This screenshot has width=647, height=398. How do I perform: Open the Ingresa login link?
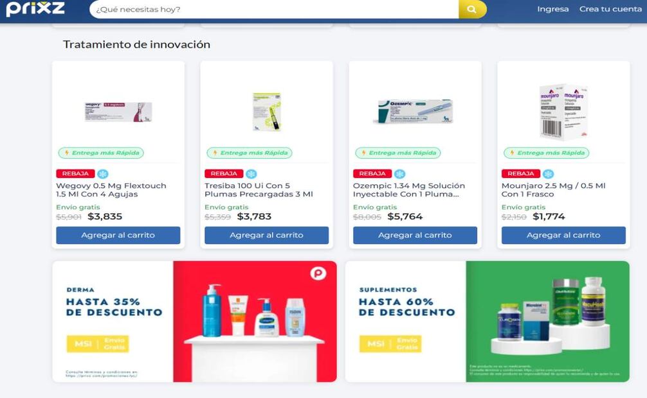(553, 9)
